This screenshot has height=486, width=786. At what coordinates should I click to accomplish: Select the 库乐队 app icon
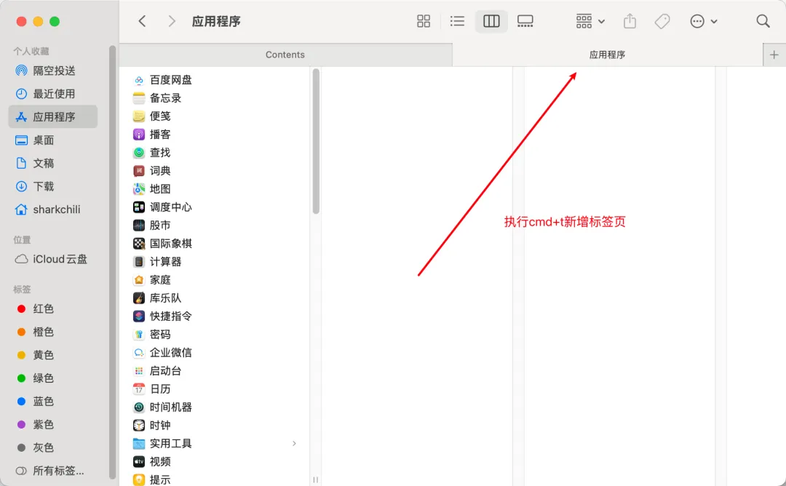pos(139,298)
